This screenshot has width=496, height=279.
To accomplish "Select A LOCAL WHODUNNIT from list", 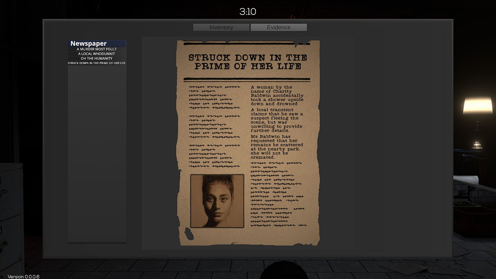I will pos(96,54).
